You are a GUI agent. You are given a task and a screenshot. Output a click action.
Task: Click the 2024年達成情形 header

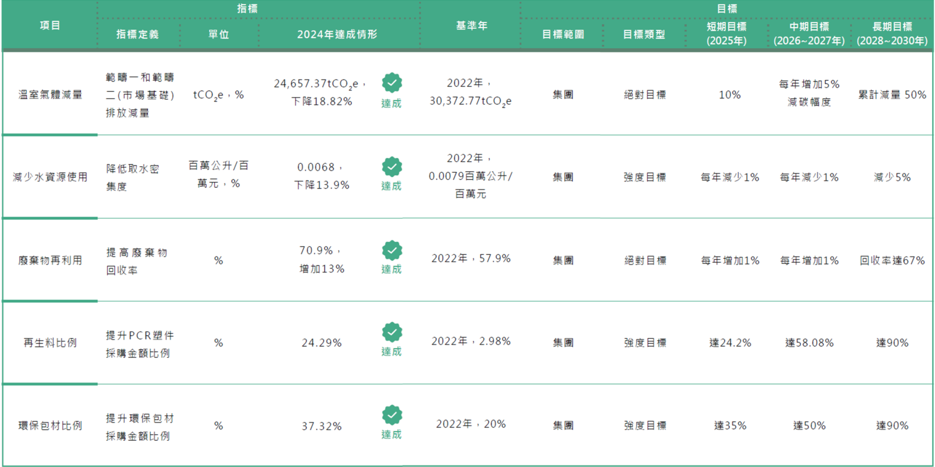pos(337,34)
